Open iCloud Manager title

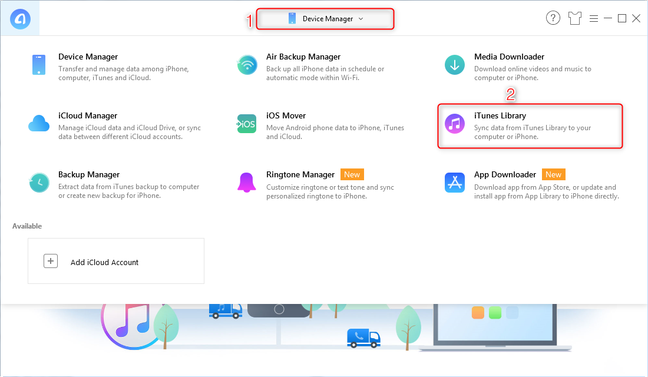(88, 115)
